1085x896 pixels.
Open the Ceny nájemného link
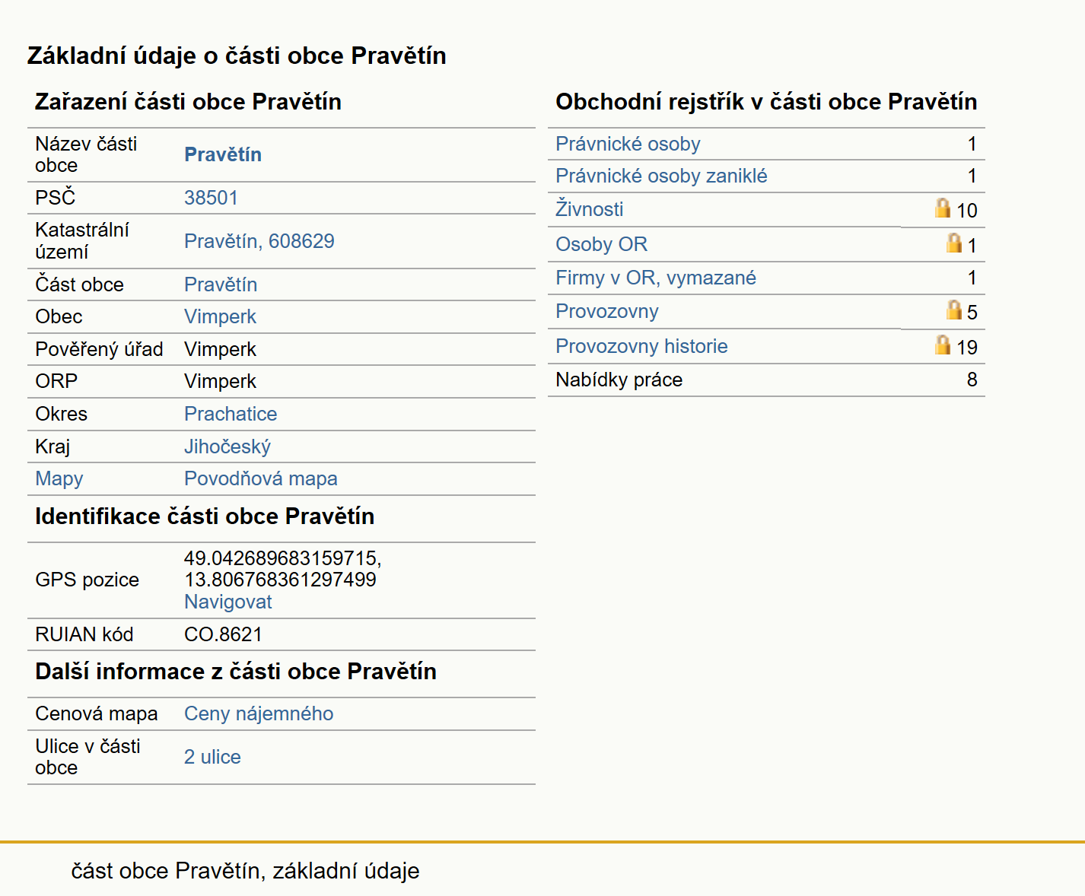(259, 713)
